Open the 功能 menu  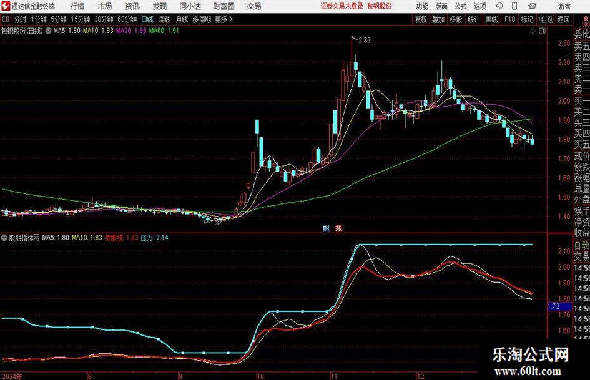[422, 6]
